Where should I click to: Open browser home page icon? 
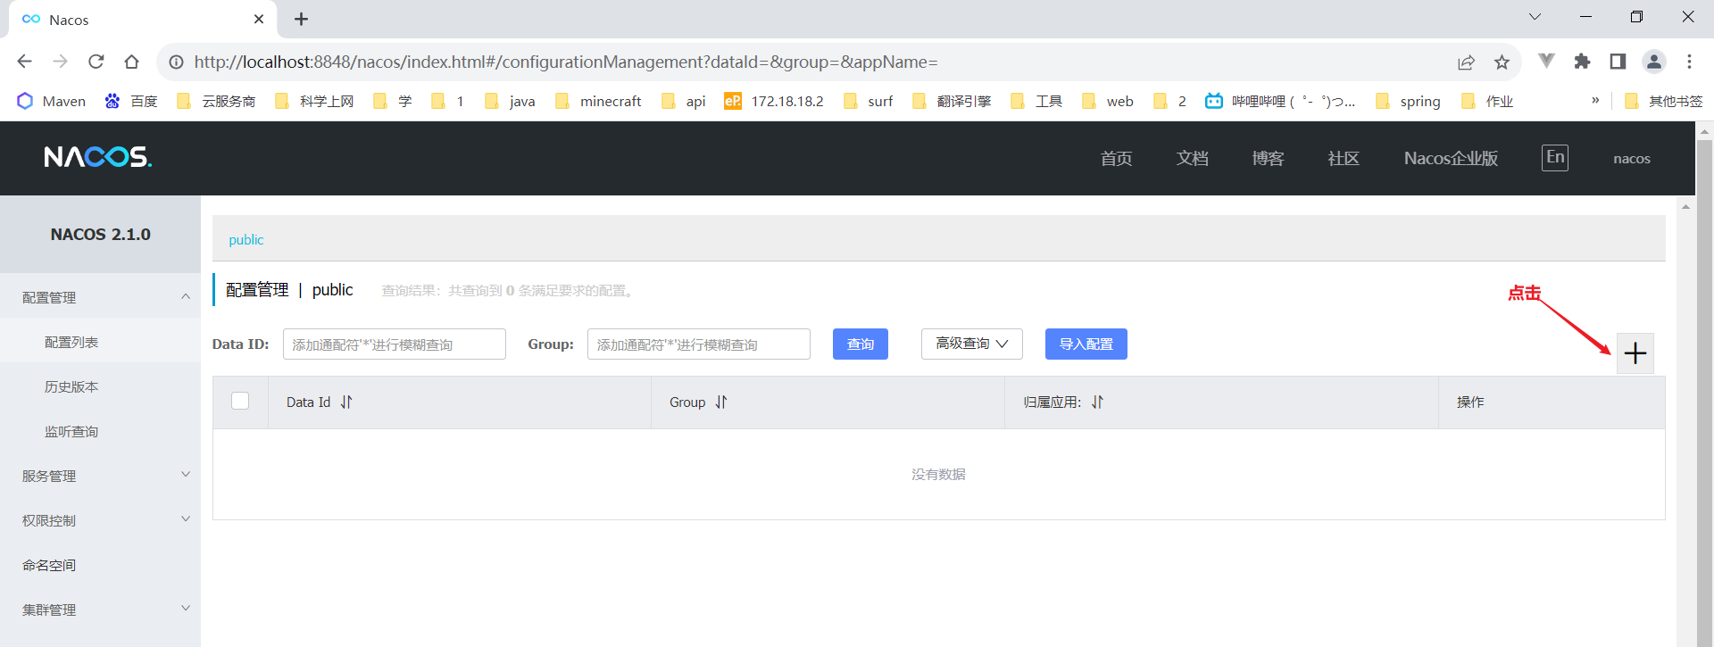(132, 62)
